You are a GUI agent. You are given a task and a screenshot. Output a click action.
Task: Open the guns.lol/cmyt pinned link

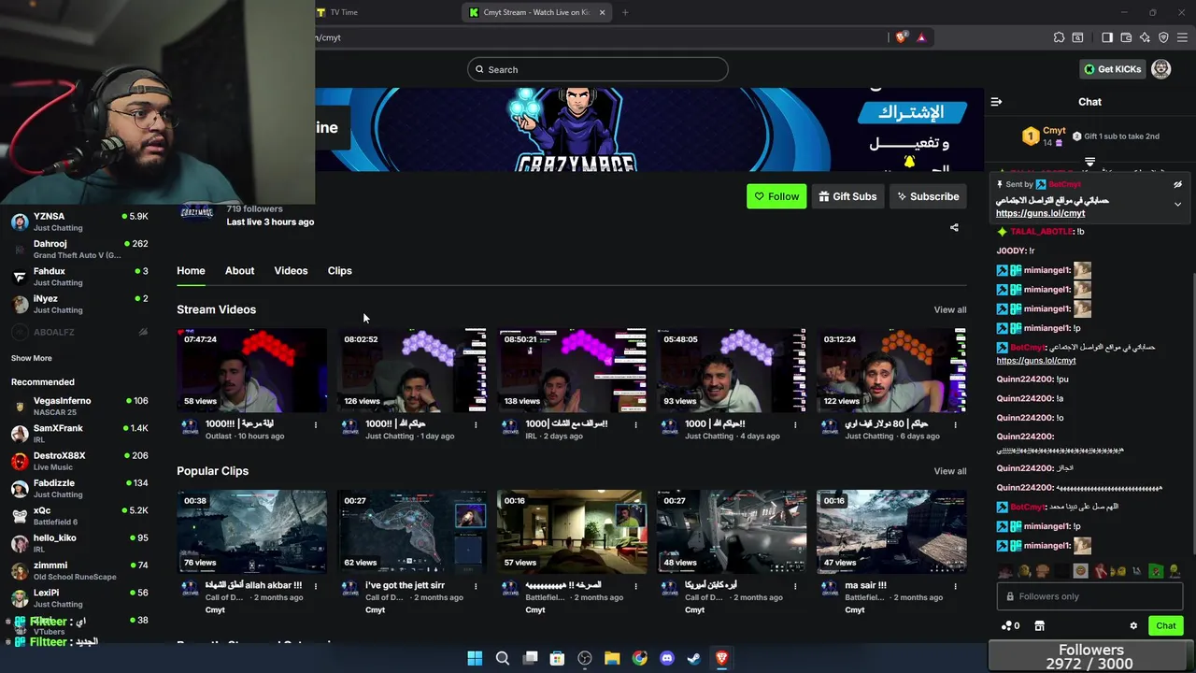click(x=1040, y=213)
